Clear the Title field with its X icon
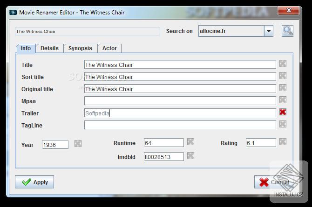The height and width of the screenshot is (207, 312). 283,64
